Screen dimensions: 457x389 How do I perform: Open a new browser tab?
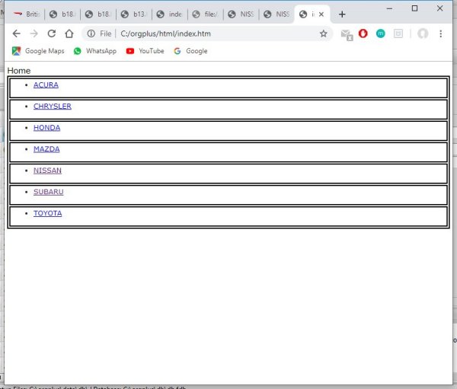pyautogui.click(x=342, y=14)
